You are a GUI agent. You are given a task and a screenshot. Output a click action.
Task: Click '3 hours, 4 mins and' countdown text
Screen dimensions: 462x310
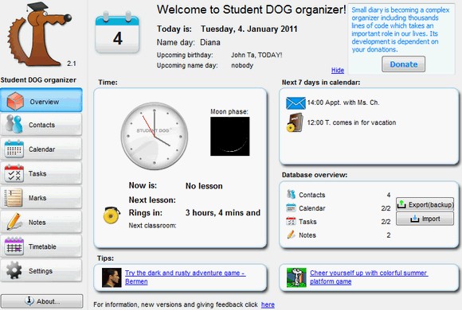coord(223,213)
